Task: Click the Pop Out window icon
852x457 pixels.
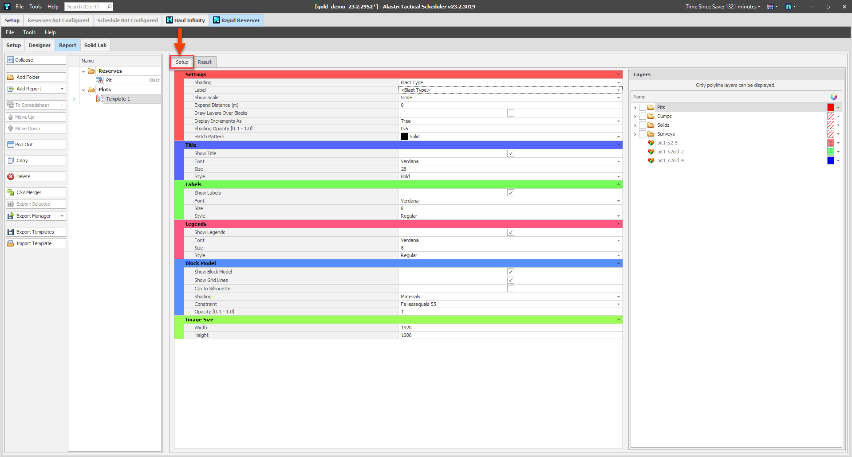Action: (11, 145)
